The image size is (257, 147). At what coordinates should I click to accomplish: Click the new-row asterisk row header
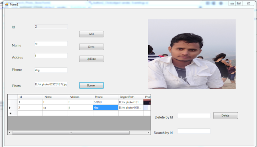pyautogui.click(x=12, y=113)
